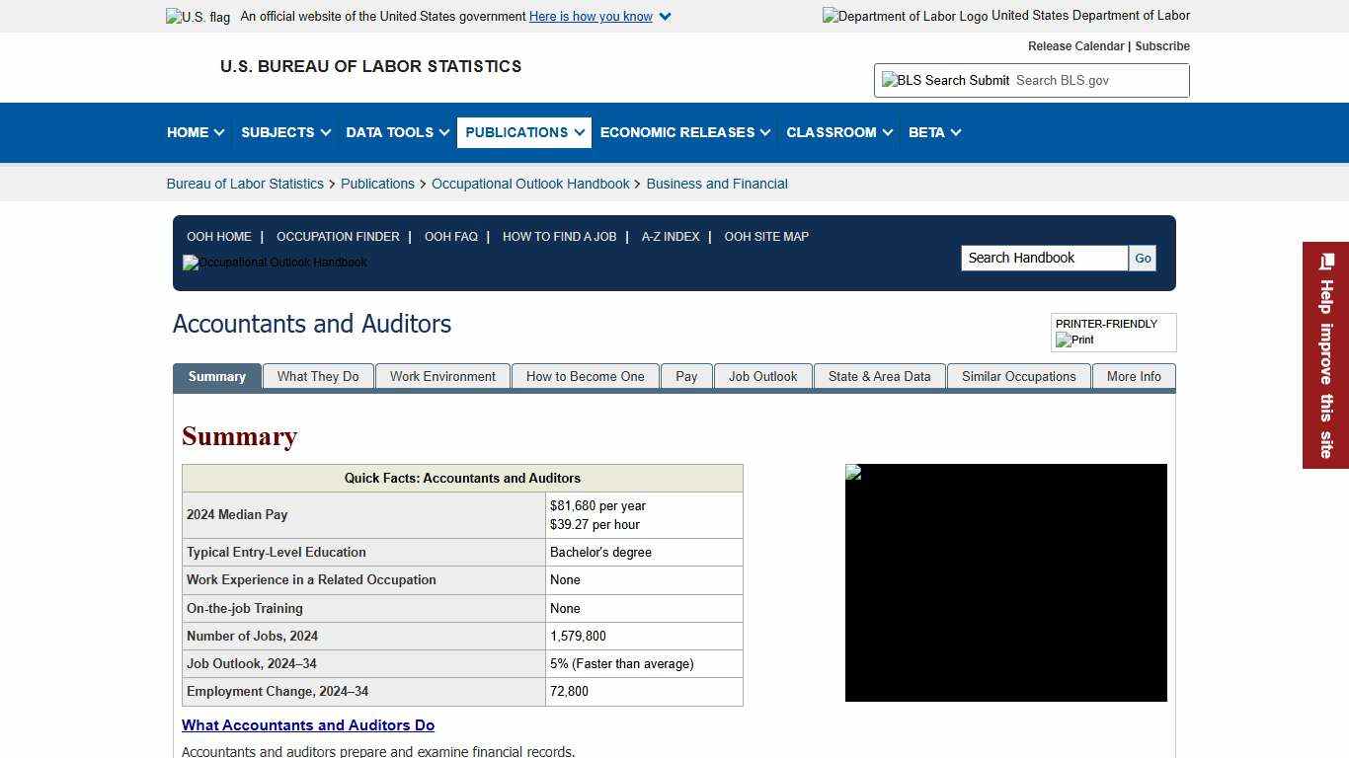Switch to the Pay tab
Viewport: 1349px width, 758px height.
(x=685, y=376)
